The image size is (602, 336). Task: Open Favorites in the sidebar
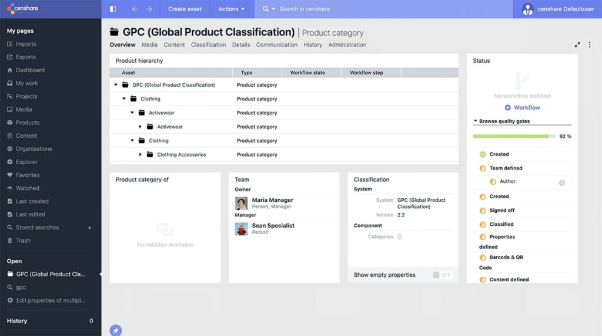click(28, 175)
